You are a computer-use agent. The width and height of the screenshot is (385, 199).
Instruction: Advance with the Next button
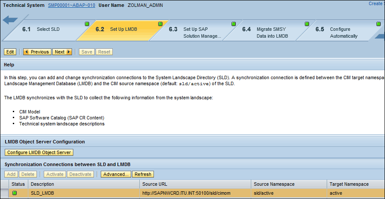(x=62, y=52)
